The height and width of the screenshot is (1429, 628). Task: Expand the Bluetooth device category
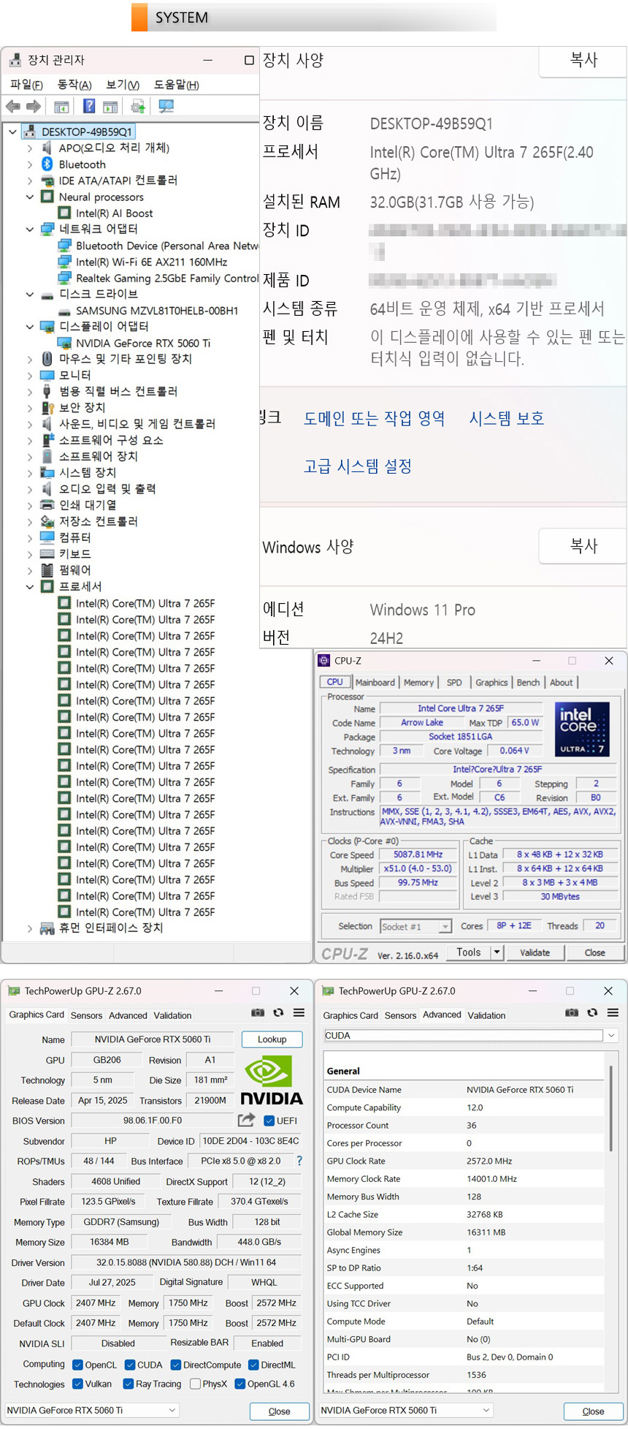pos(30,164)
